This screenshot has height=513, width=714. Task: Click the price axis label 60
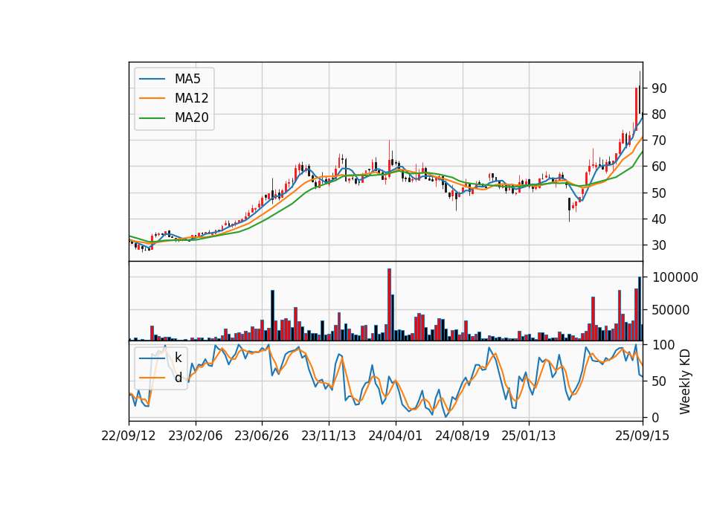659,167
